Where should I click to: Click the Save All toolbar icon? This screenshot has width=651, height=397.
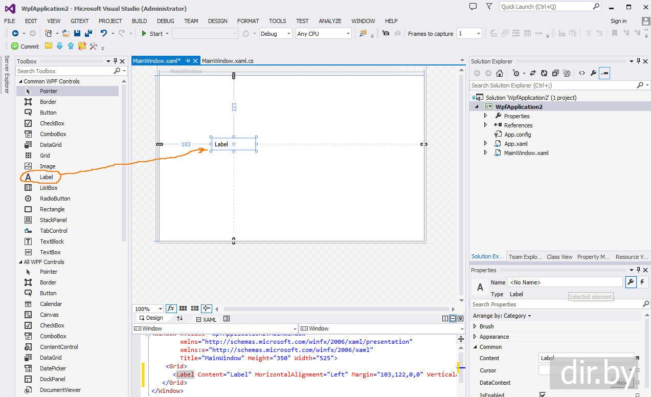coord(87,33)
